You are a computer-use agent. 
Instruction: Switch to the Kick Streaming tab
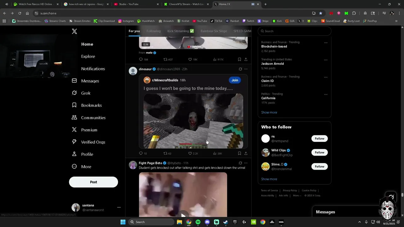181,31
